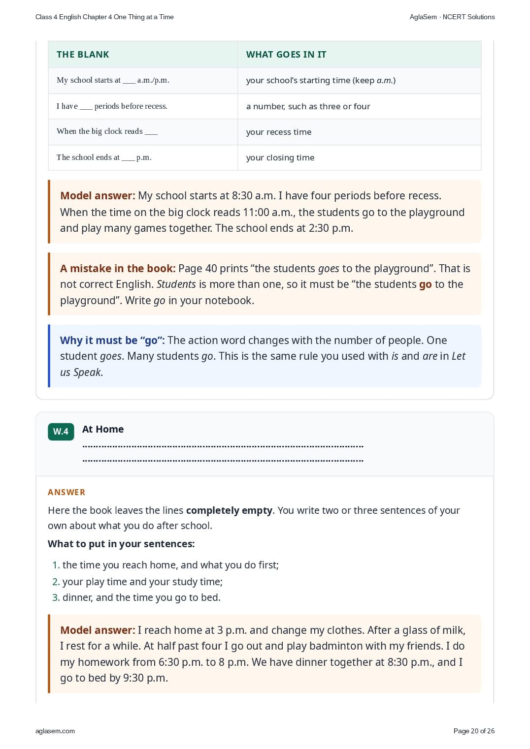The height and width of the screenshot is (749, 530).
Task: Click the 'Page 20 of 26' footer indicator
Action: click(474, 731)
